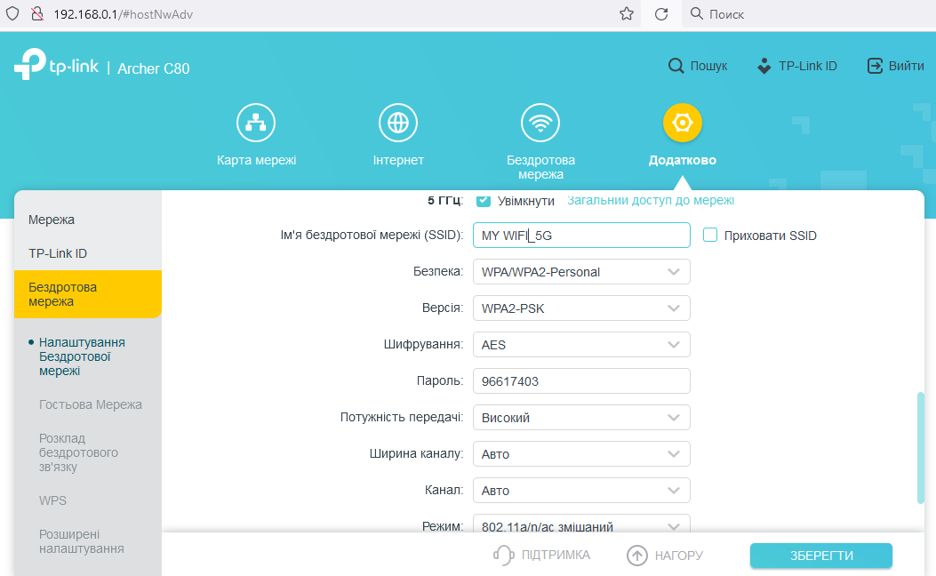Click the Archer C80 model text
This screenshot has height=576, width=936.
coord(154,68)
